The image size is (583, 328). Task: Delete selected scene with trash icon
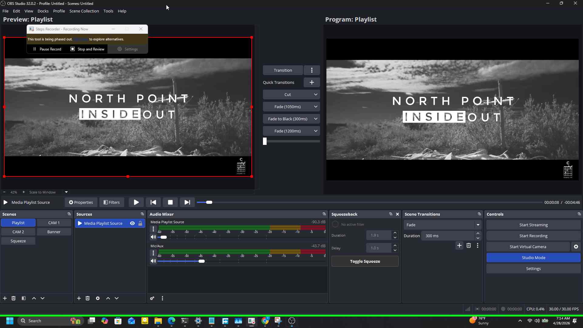tap(14, 298)
